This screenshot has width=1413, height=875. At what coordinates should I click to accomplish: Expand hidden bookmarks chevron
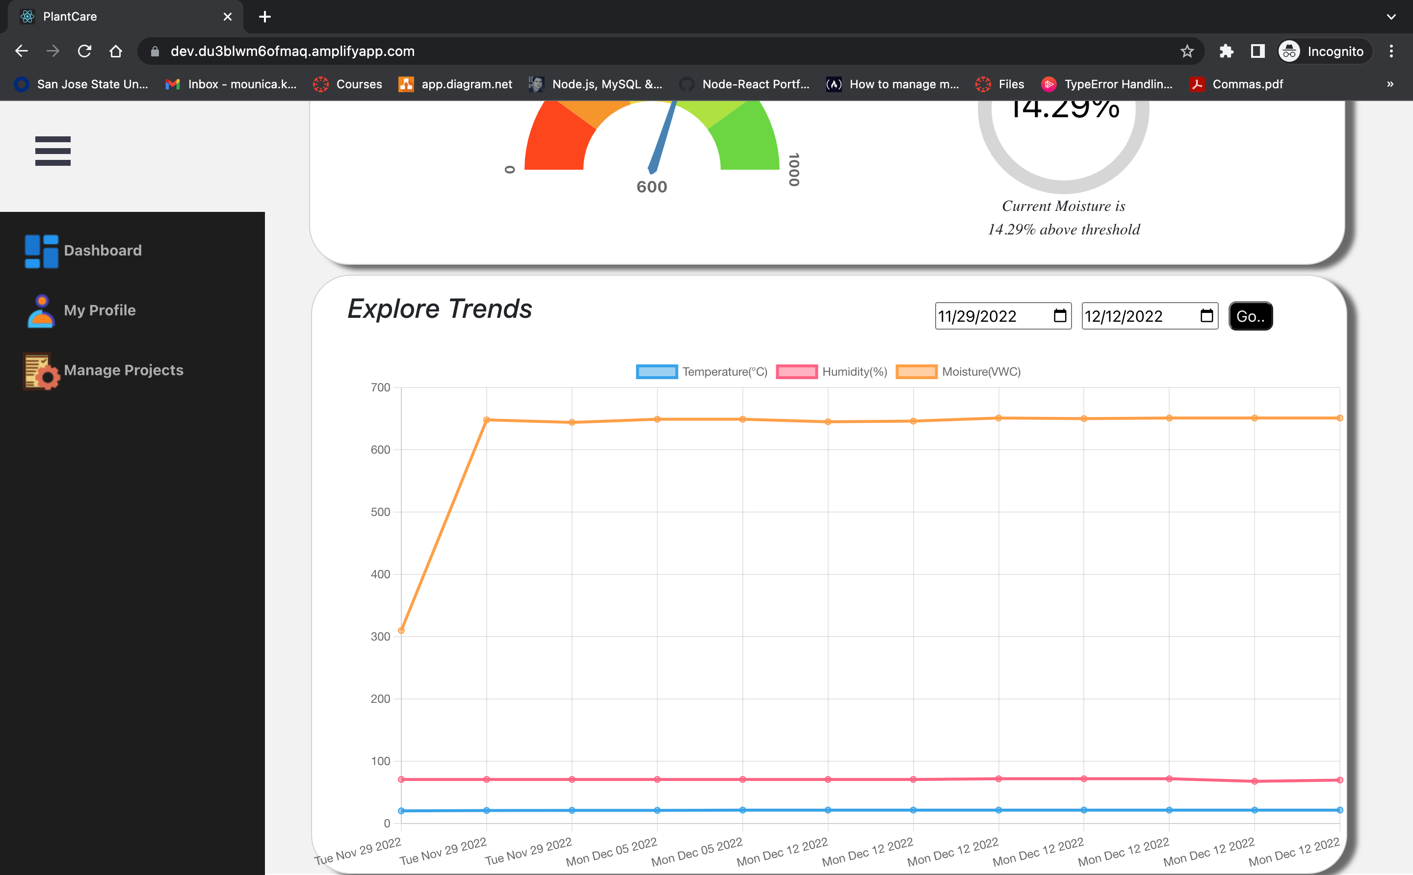(x=1390, y=84)
